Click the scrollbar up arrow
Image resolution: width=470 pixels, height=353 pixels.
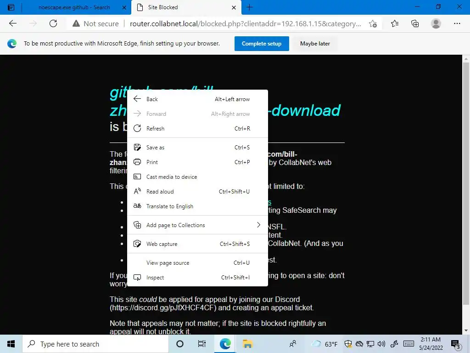[465, 59]
